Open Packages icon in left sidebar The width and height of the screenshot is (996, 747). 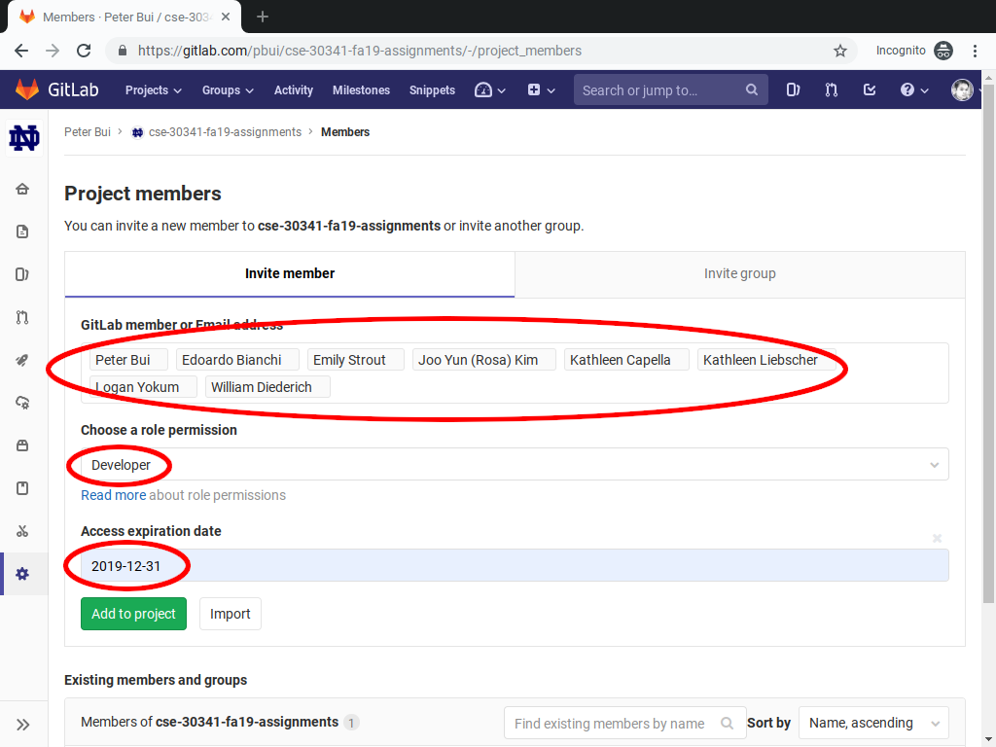point(22,445)
